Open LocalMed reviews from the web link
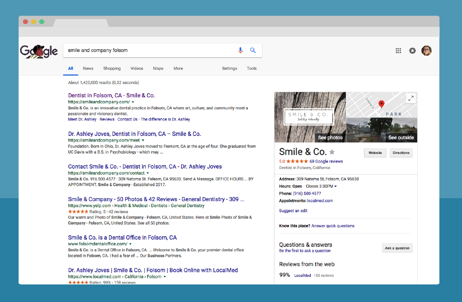462x302 pixels. click(303, 275)
